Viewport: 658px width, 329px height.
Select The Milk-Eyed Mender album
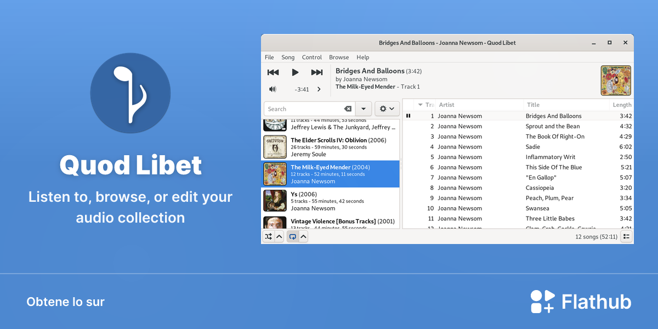tap(331, 174)
